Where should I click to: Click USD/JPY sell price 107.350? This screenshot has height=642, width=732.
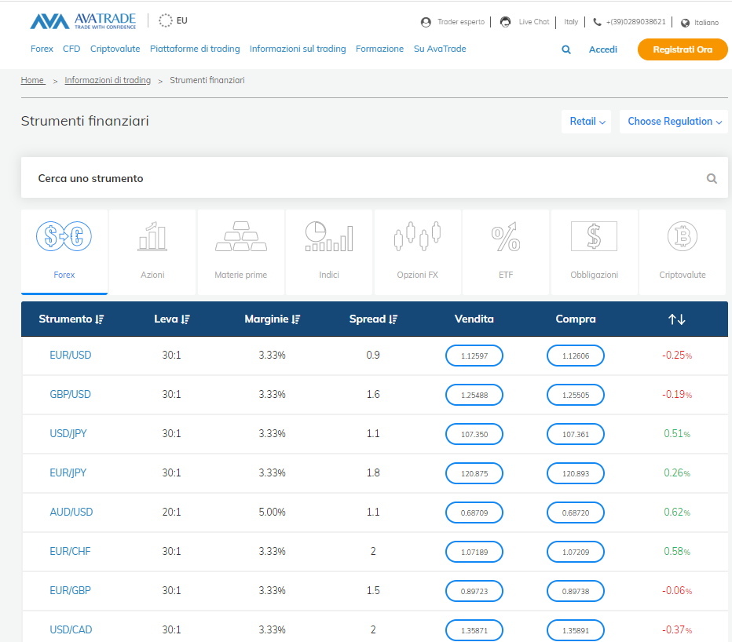pos(474,434)
